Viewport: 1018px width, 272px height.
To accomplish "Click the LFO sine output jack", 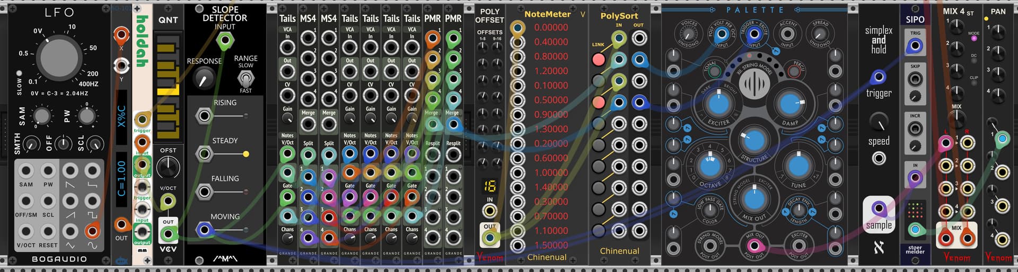I will [x=92, y=231].
